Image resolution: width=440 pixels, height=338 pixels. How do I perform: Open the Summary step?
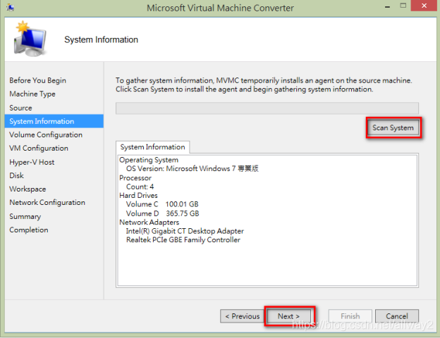tap(25, 217)
